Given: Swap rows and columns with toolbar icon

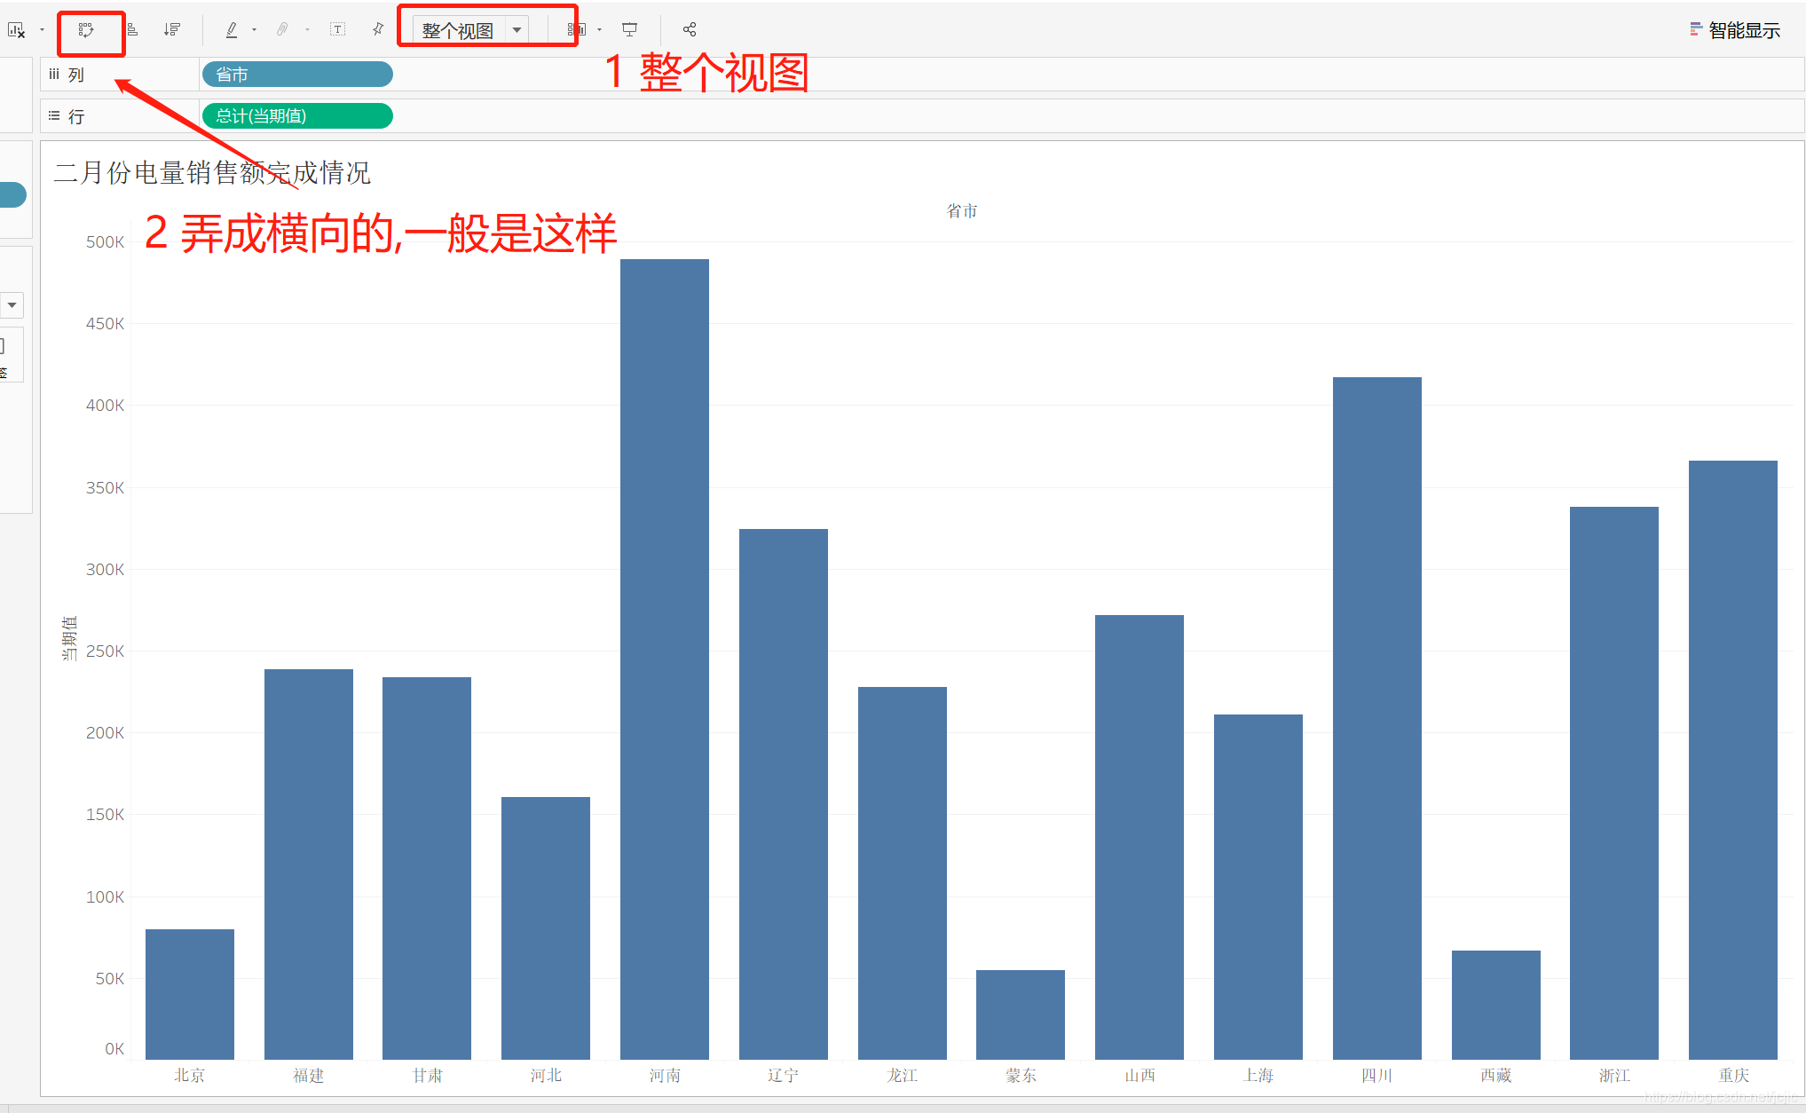Looking at the screenshot, I should pos(86,30).
